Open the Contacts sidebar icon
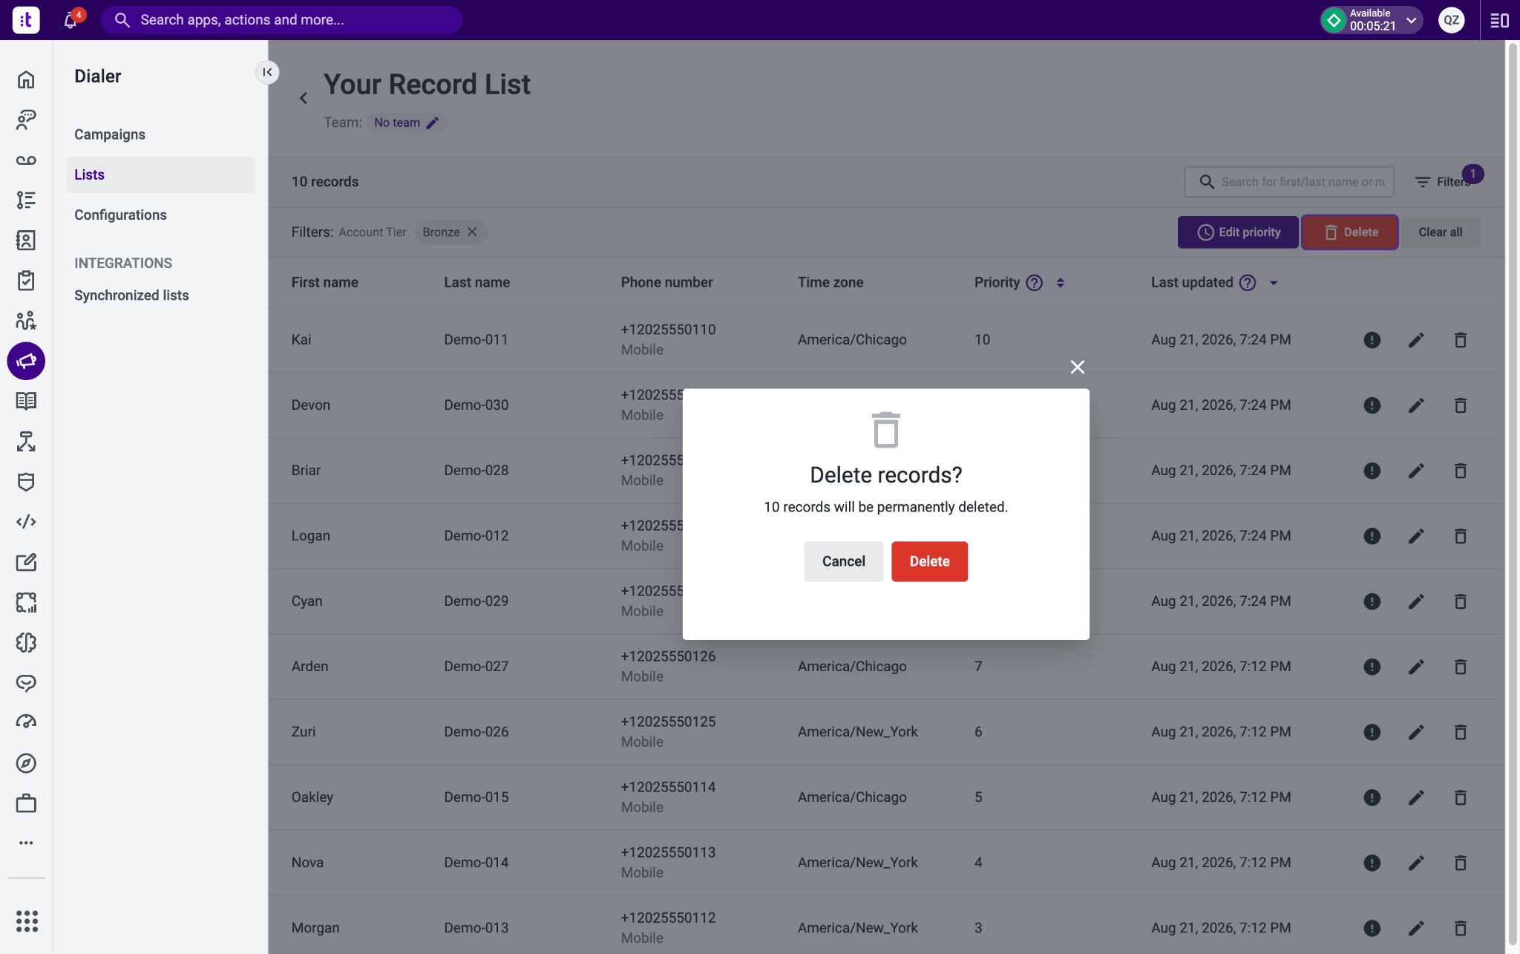This screenshot has height=954, width=1520. (26, 240)
